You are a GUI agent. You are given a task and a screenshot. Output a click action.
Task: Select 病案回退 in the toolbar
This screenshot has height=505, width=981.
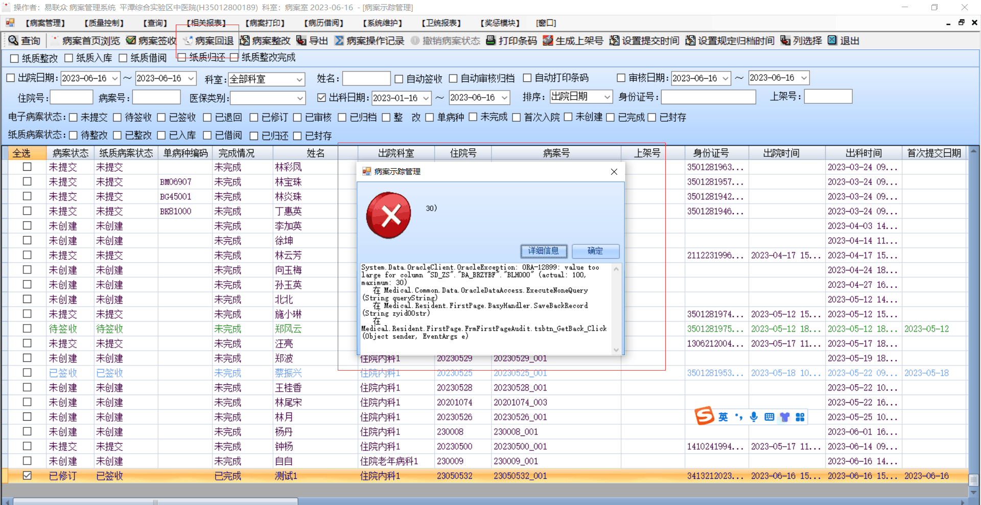coord(208,40)
